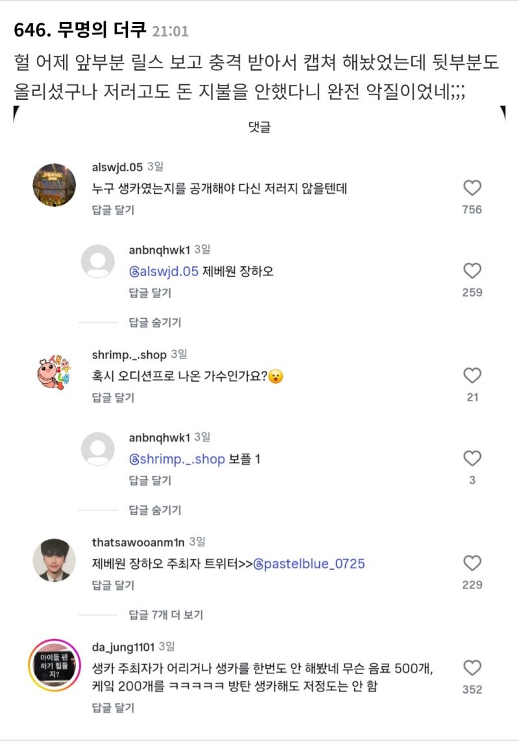519x744 pixels.
Task: Open alswjd.05 profile picture
Action: click(x=54, y=185)
